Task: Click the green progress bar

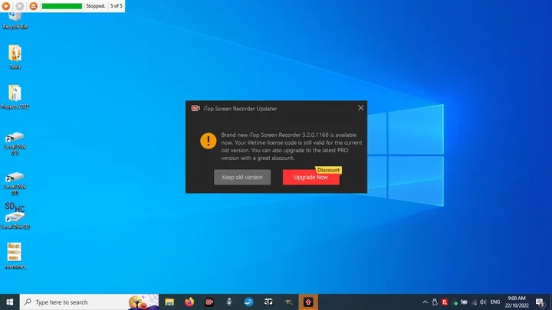Action: click(61, 6)
